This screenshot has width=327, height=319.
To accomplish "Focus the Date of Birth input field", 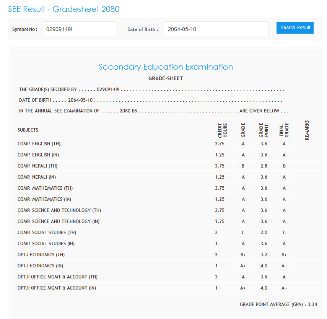I will [x=216, y=29].
